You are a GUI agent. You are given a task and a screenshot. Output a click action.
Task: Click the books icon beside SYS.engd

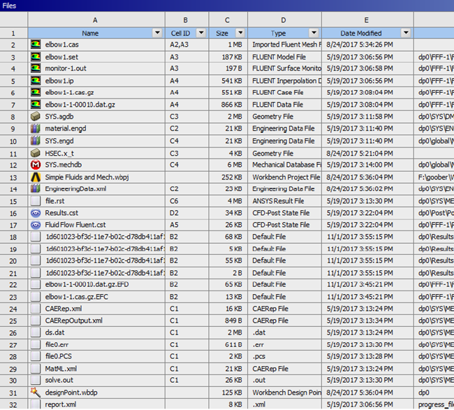point(36,140)
